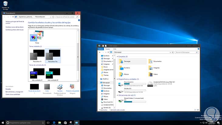This screenshot has height=125, width=222.
Task: Select Imágenes folder in Carpetas group
Action: pos(154,68)
